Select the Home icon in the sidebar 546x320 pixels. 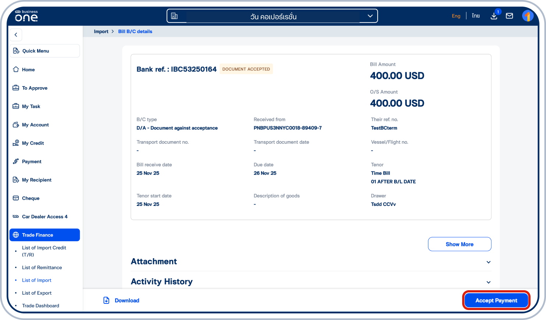tap(15, 69)
